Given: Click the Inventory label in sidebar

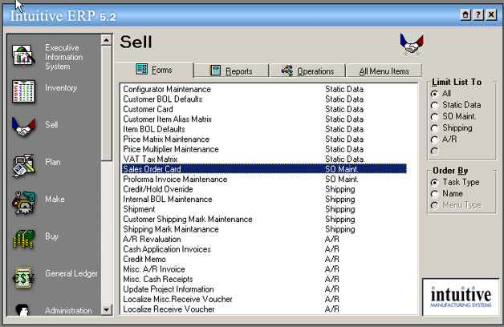Looking at the screenshot, I should (x=61, y=88).
